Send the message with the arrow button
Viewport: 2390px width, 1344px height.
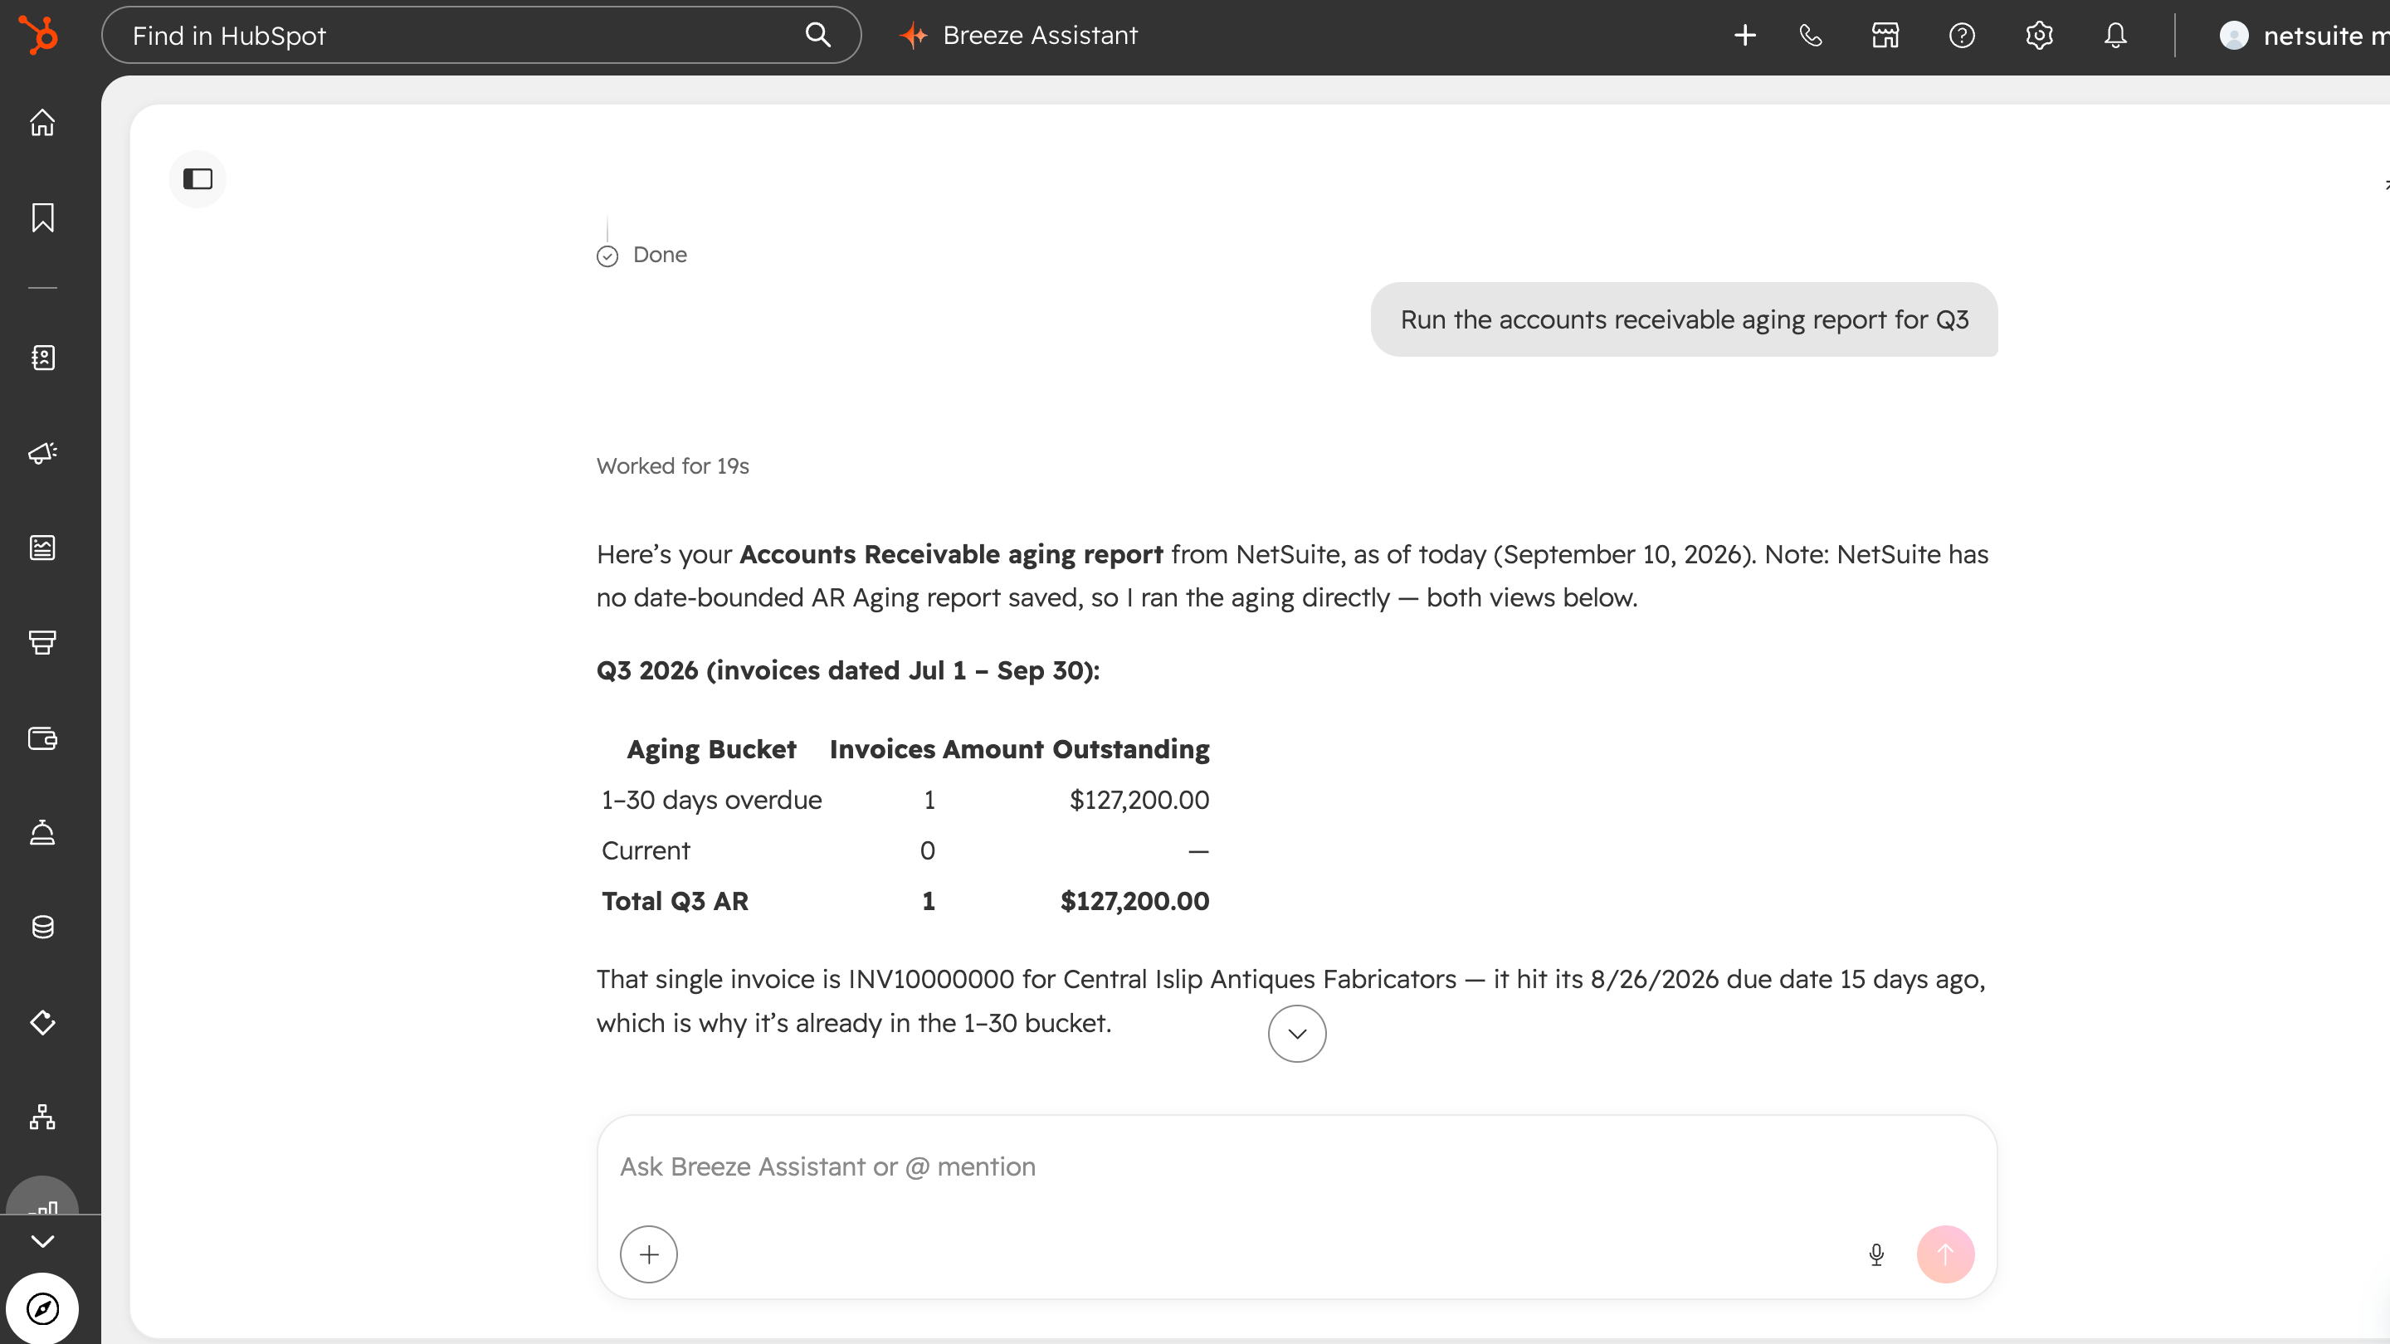tap(1945, 1254)
